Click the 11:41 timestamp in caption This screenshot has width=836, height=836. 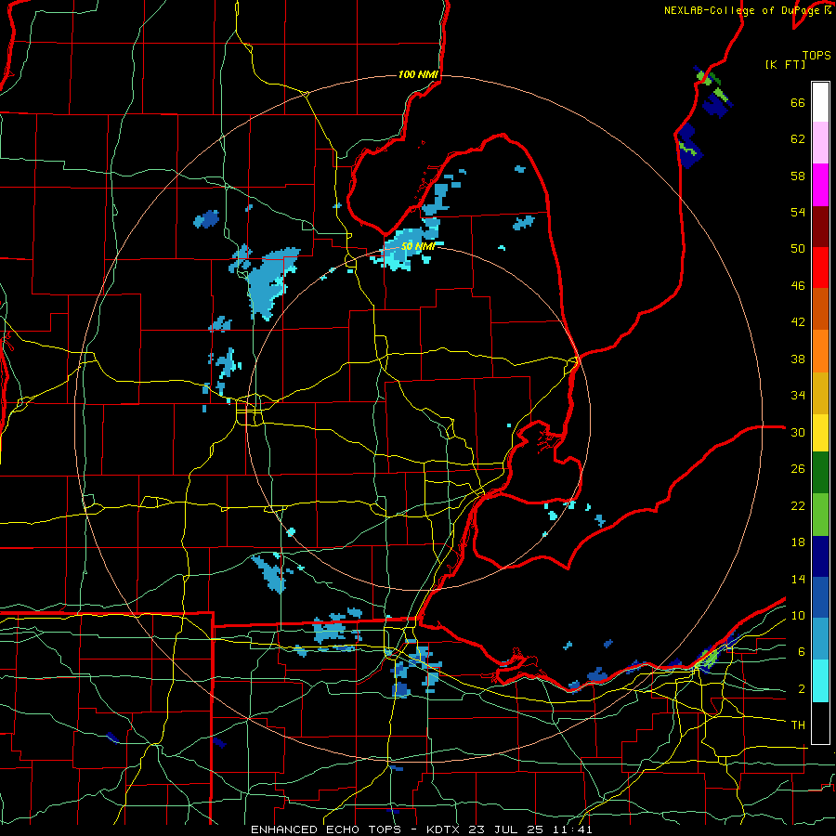pos(571,829)
